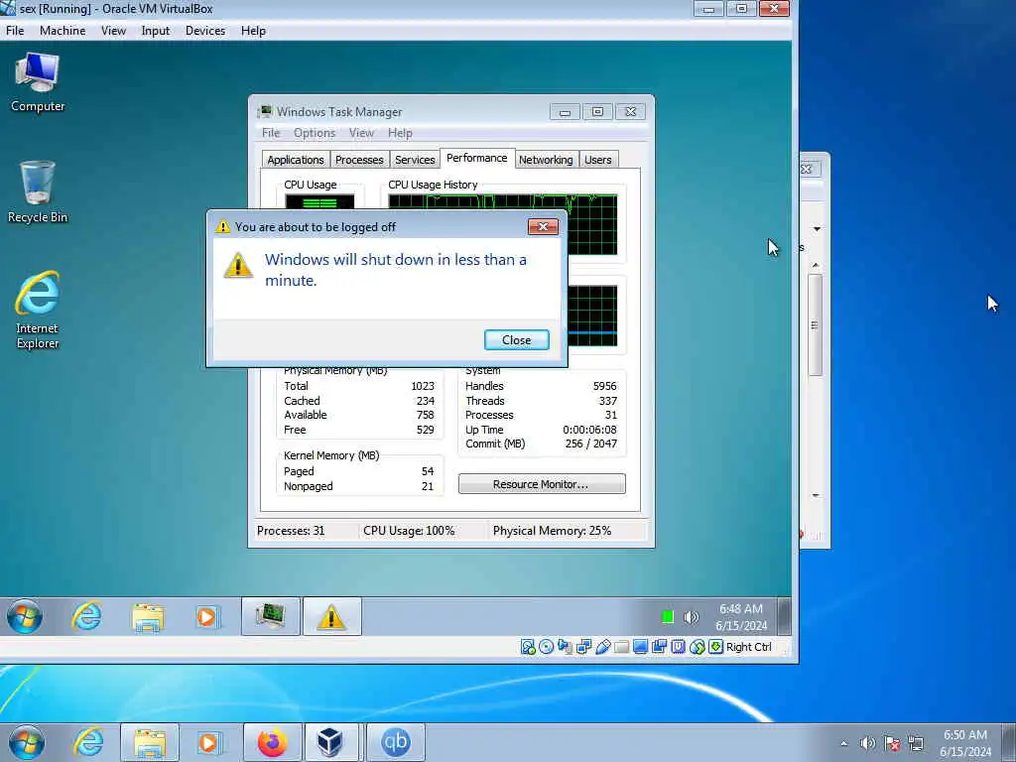Open the host network tray icon
This screenshot has height=762, width=1016.
(x=916, y=743)
